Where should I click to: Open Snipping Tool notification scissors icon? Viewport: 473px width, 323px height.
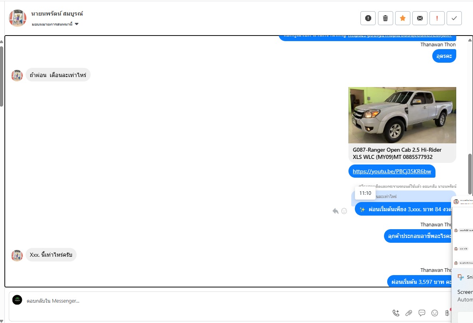point(461,277)
